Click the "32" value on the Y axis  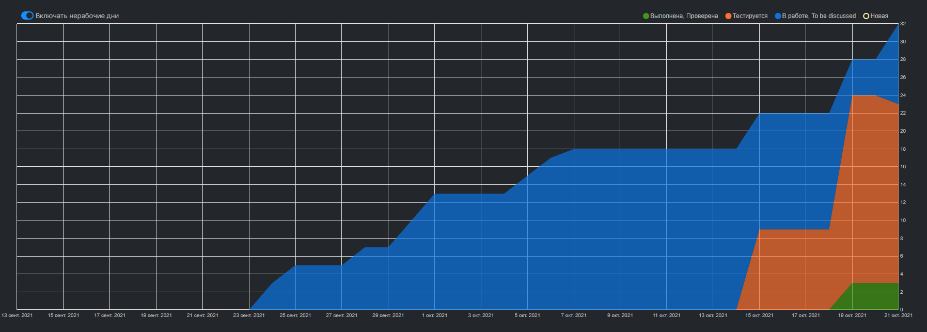pos(903,24)
